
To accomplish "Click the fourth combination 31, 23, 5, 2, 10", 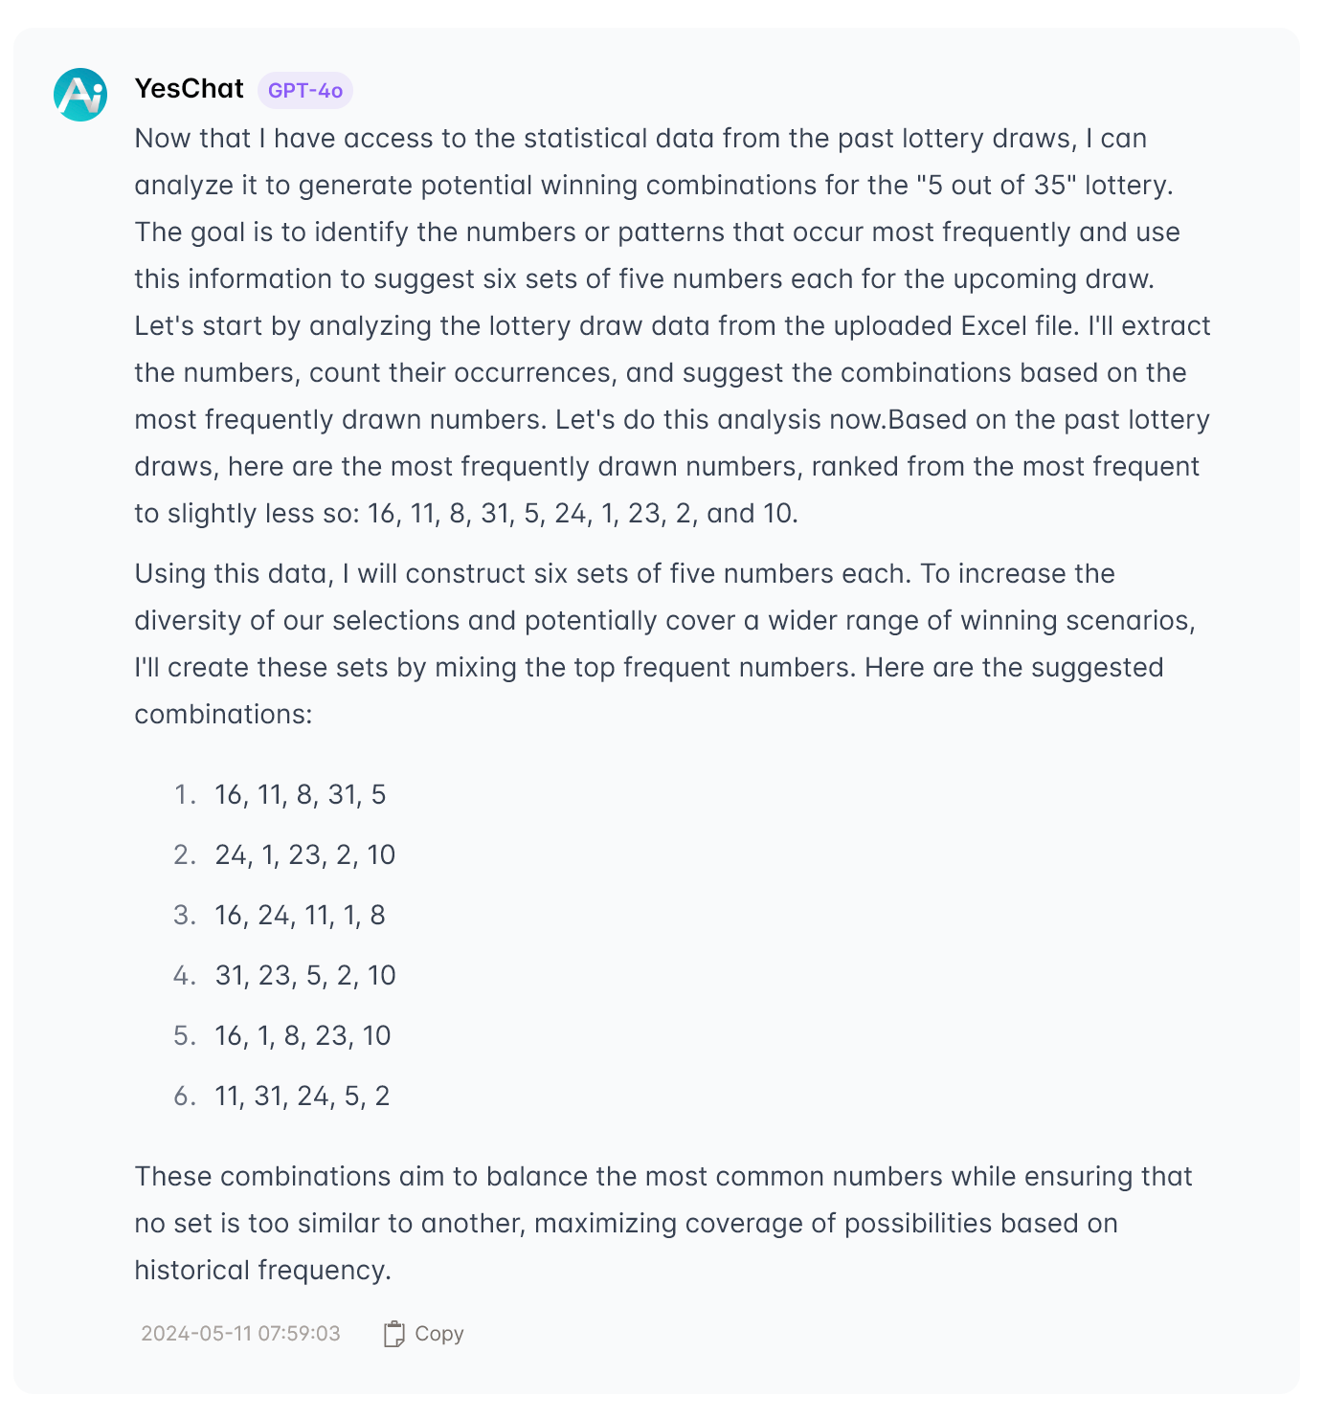I will 304,976.
